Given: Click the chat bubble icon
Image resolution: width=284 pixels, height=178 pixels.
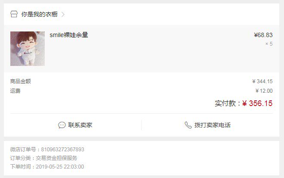Looking at the screenshot, I should tap(62, 125).
